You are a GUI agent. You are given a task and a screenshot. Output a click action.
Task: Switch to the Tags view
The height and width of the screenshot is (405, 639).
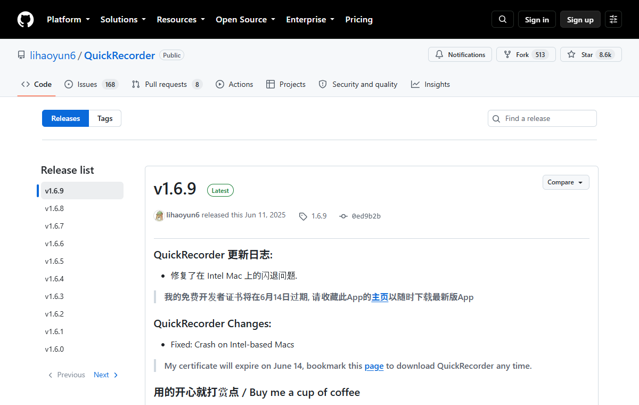(x=105, y=118)
